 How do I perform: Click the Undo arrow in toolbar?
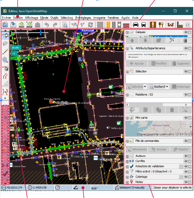(x=47, y=25)
